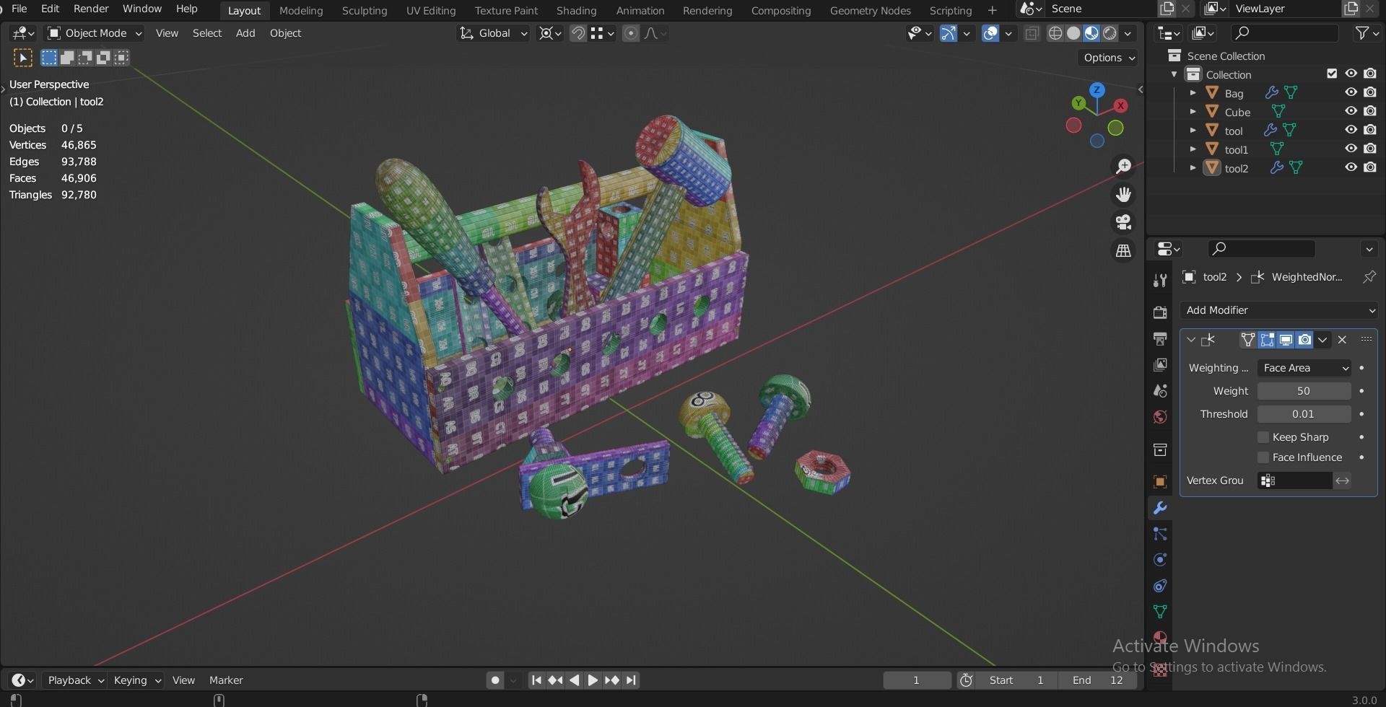Click the End frame field
1386x707 pixels.
[1097, 680]
